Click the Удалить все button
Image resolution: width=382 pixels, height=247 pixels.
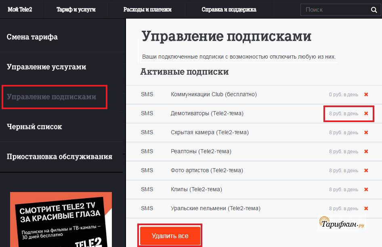pyautogui.click(x=170, y=236)
